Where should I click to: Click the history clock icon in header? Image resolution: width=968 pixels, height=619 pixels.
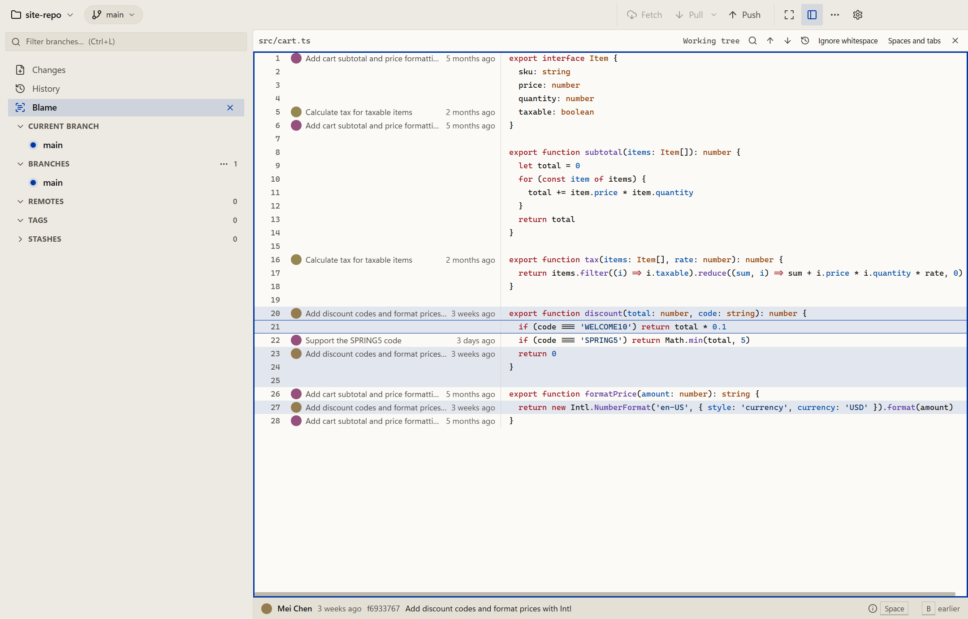click(x=805, y=41)
